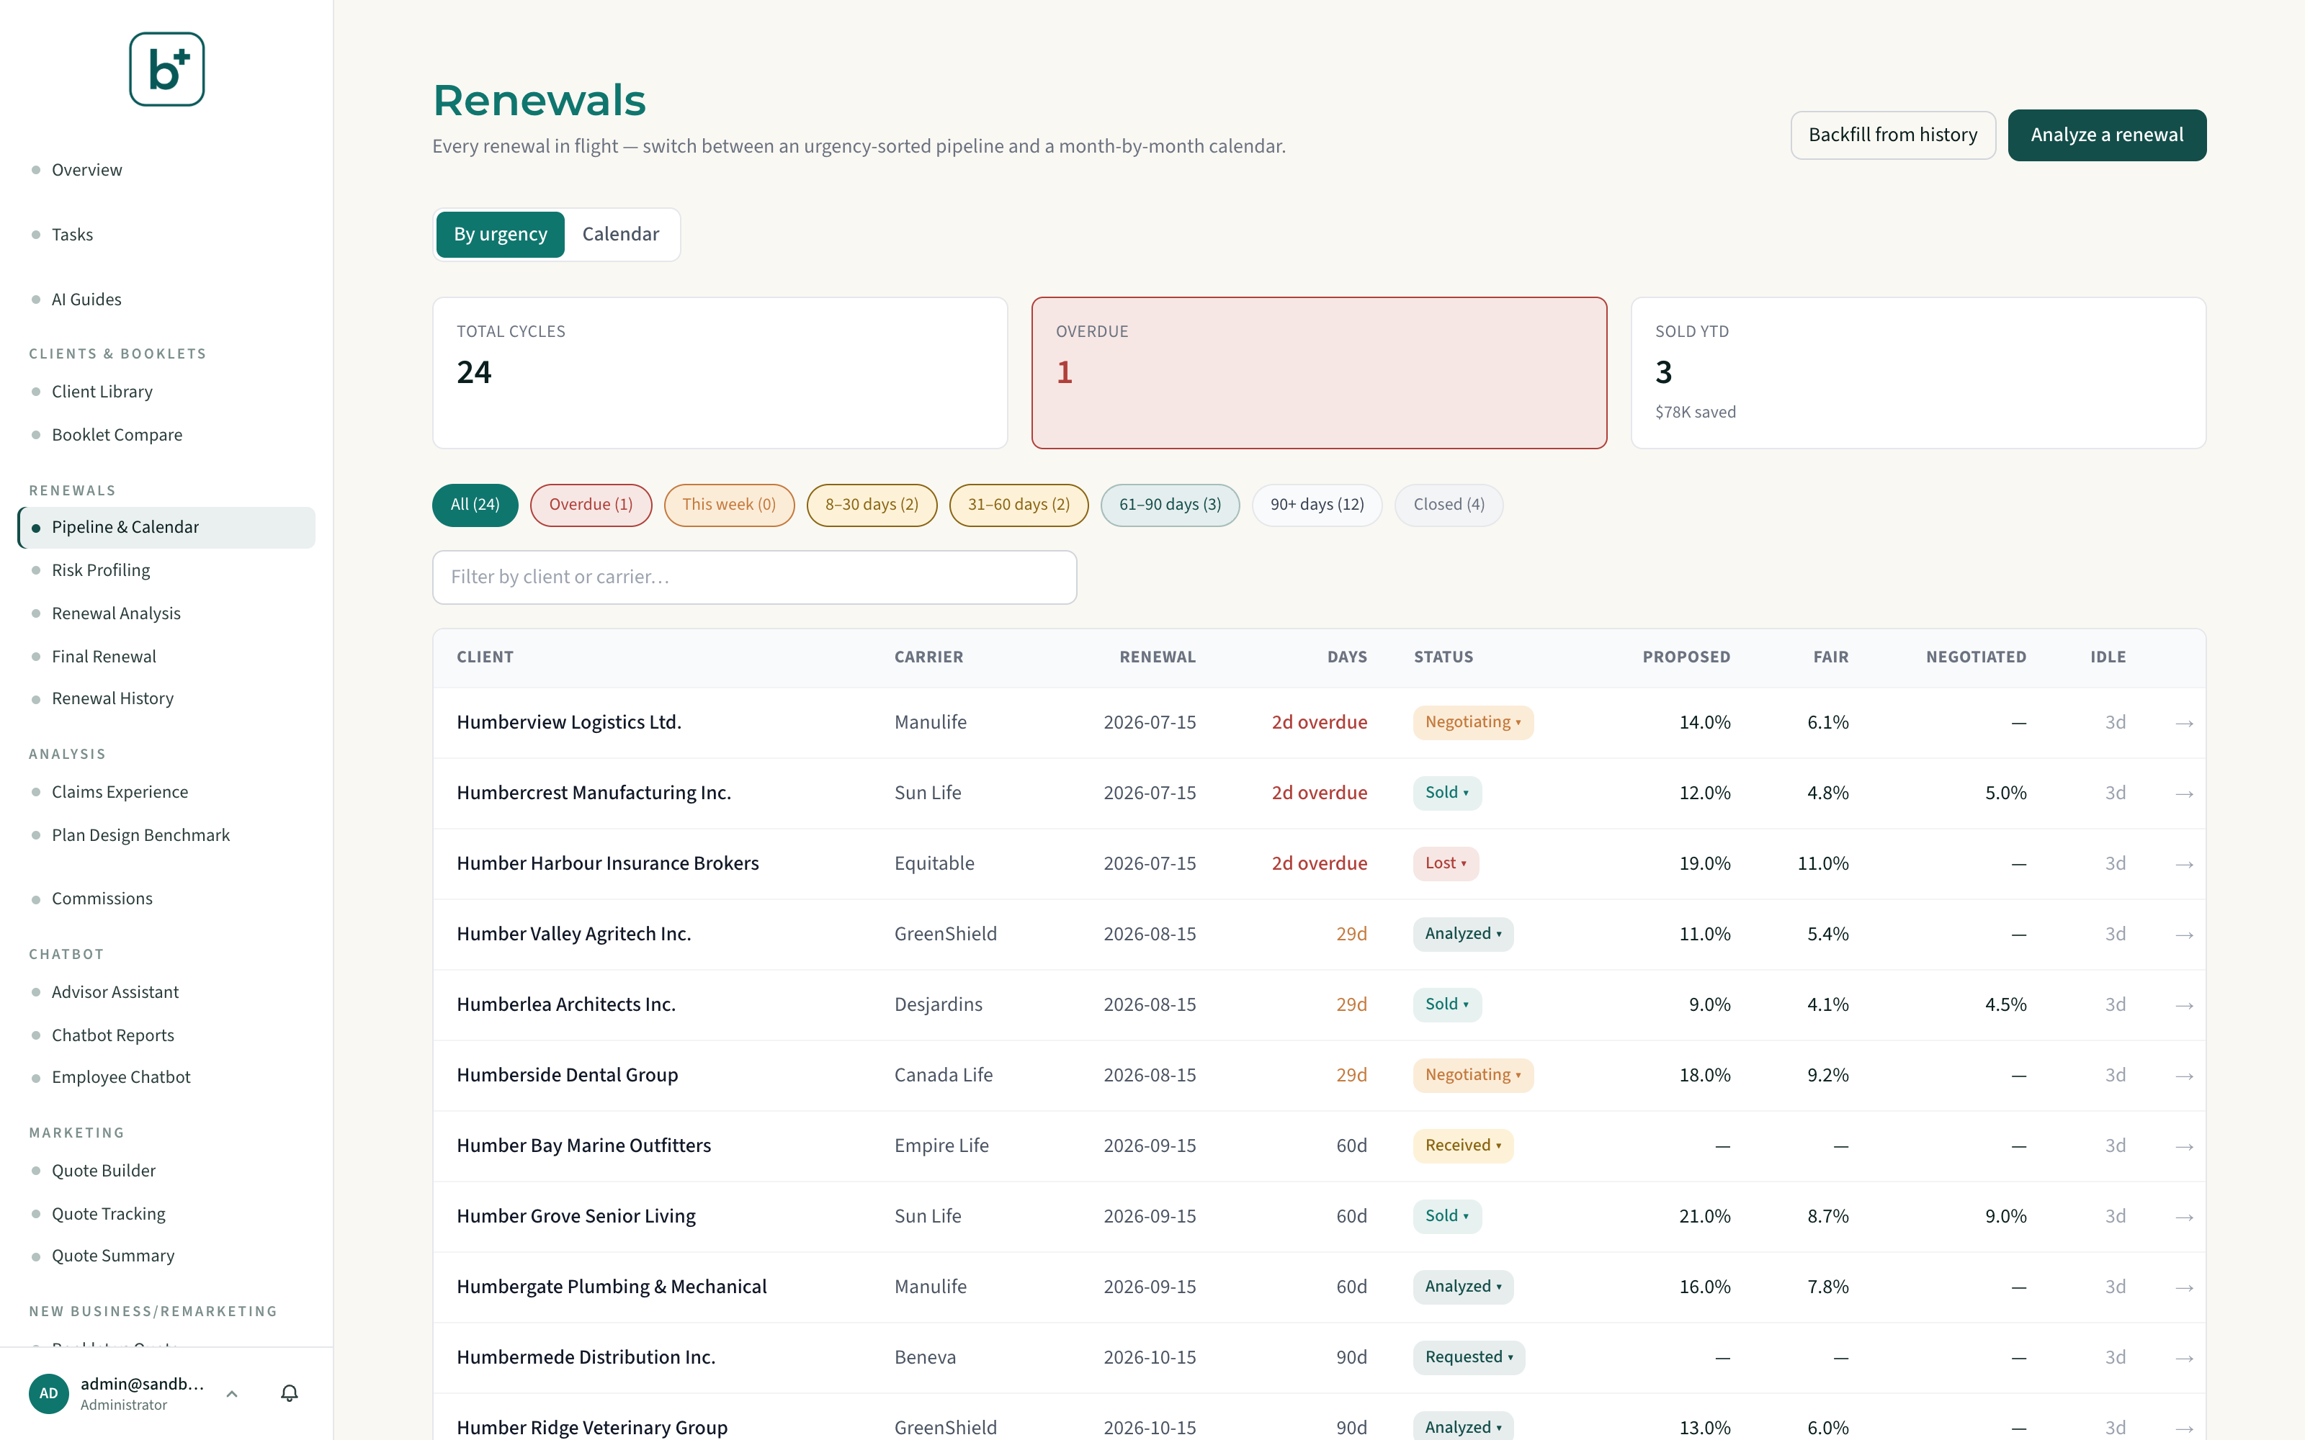Open Requested status dropdown for Humbermede Distribution

[1469, 1356]
